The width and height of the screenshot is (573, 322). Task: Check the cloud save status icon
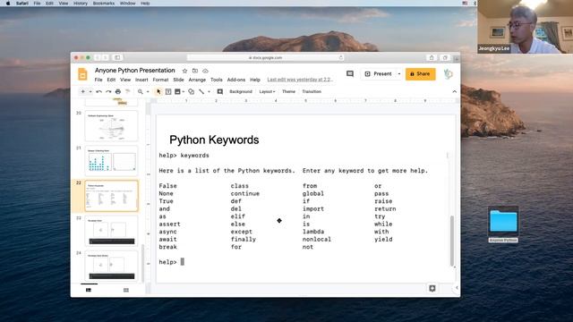[205, 71]
